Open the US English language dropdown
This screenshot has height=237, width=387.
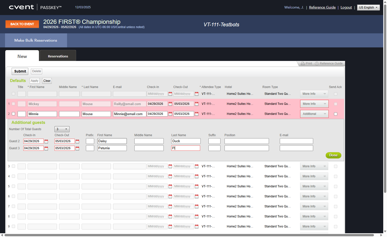pyautogui.click(x=368, y=8)
